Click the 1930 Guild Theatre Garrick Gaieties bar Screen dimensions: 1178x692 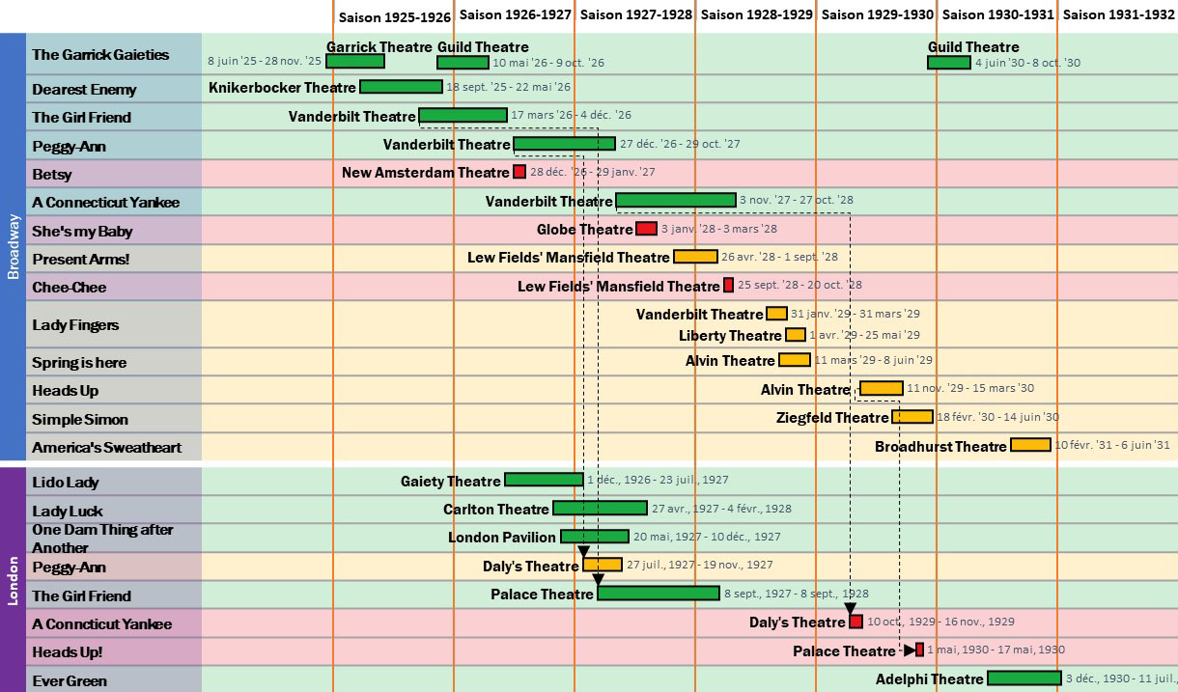pos(948,63)
